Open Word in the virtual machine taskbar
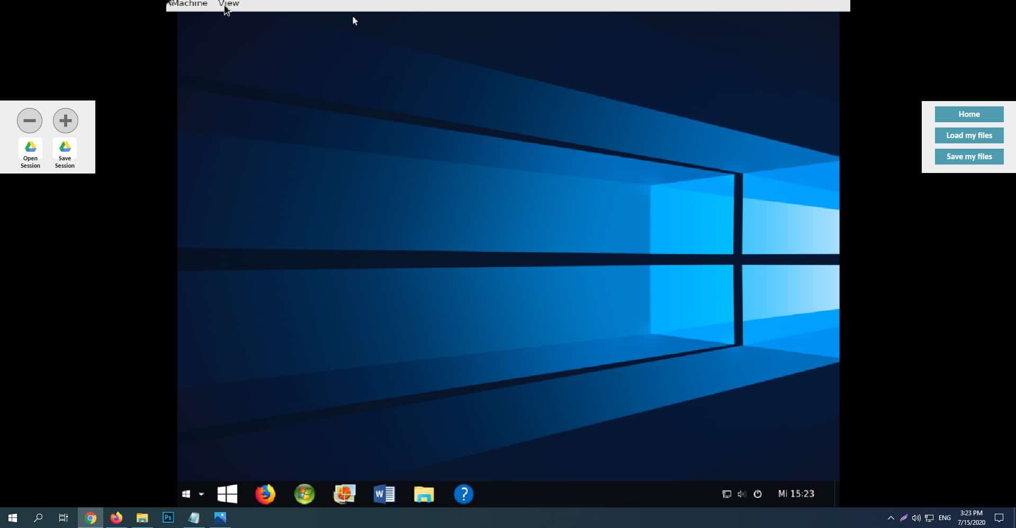 click(x=384, y=494)
